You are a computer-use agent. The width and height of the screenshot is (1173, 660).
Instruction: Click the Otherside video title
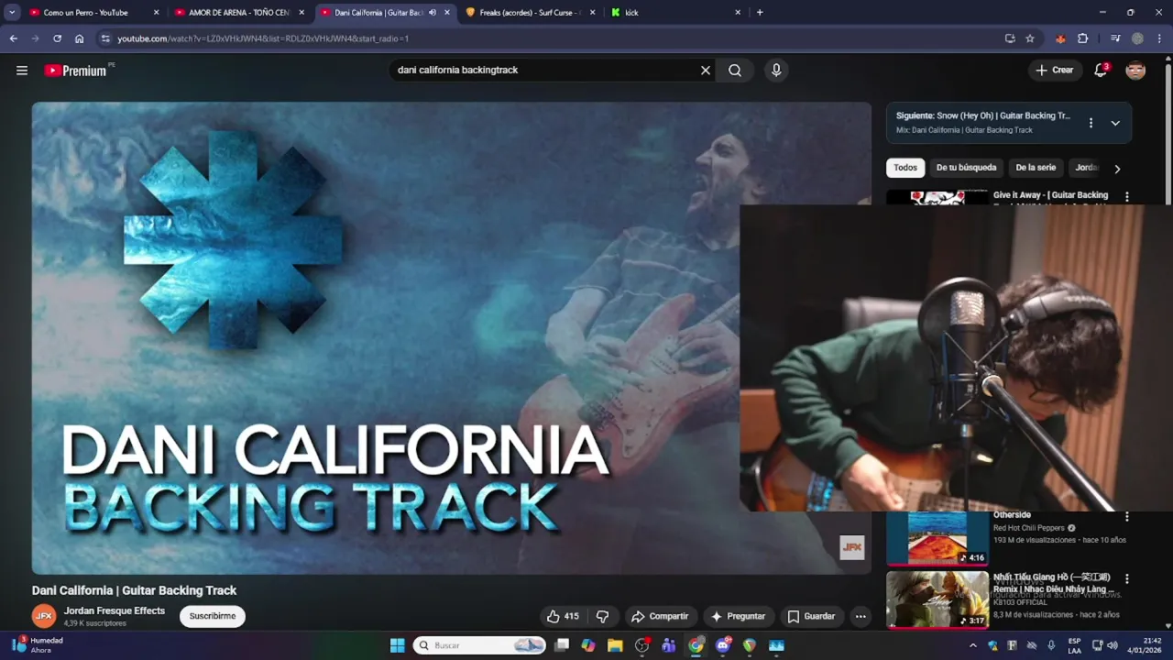click(x=1012, y=515)
